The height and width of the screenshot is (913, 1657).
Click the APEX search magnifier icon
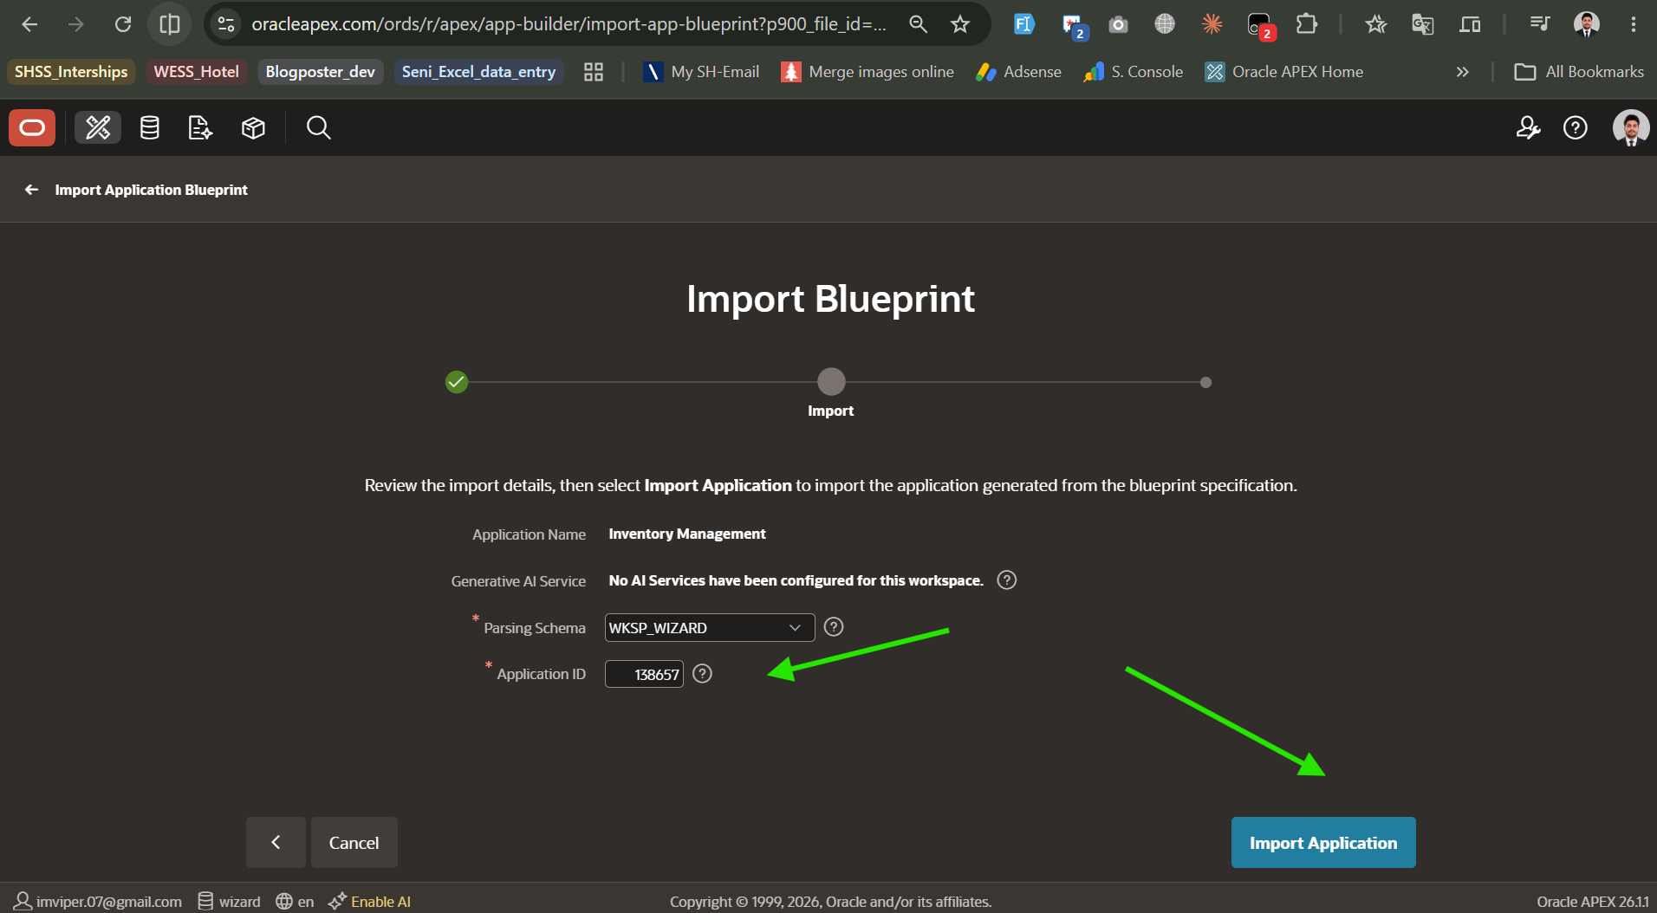[x=318, y=128]
